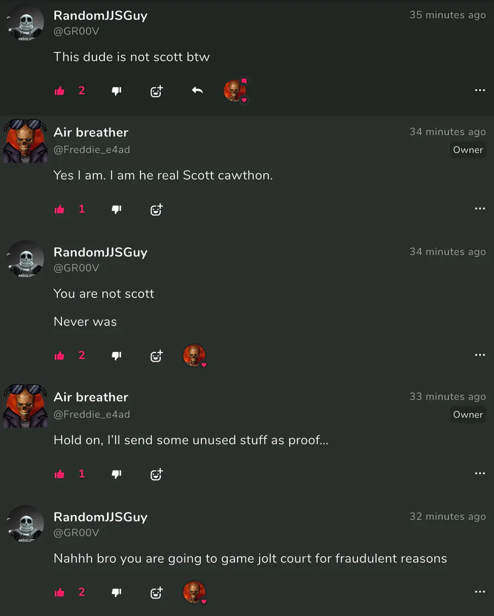Viewport: 494px width, 616px height.
Task: Open more options for "Yes I am" comment
Action: click(x=480, y=209)
